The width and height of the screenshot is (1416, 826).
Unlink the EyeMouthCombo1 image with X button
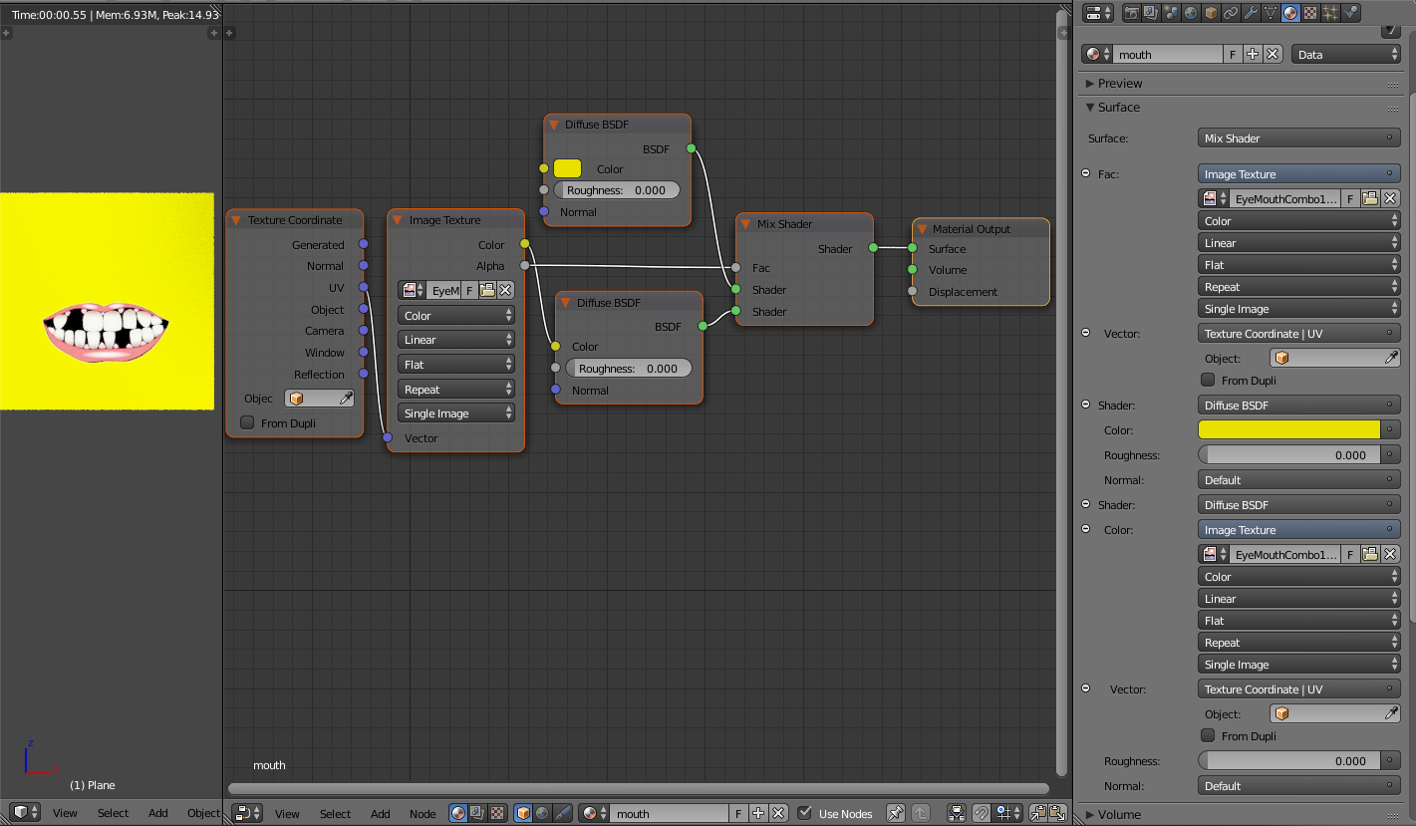tap(1391, 197)
